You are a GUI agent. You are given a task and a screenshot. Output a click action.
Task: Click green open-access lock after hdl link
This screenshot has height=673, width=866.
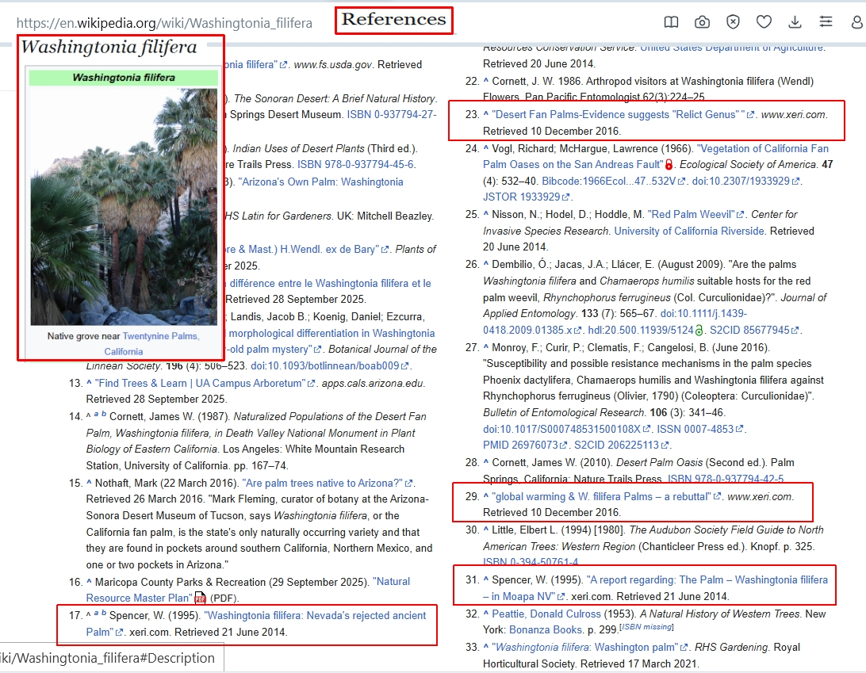(699, 330)
